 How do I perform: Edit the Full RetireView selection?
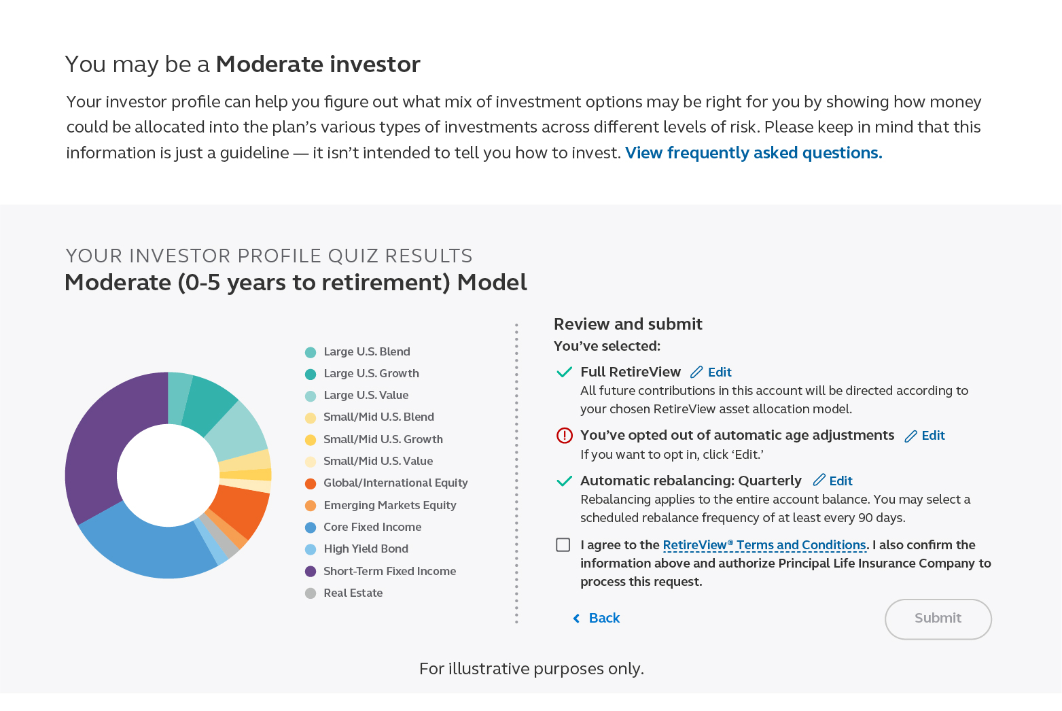(718, 372)
